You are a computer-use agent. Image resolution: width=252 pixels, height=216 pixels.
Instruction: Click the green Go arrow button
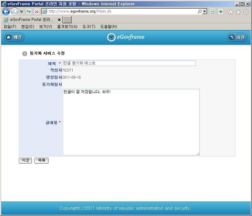click(x=220, y=12)
